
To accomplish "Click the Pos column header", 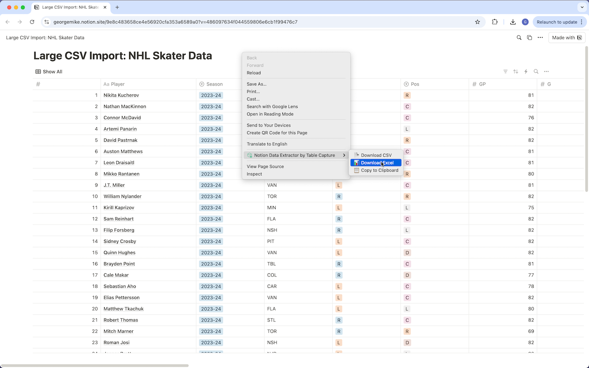I will 435,84.
